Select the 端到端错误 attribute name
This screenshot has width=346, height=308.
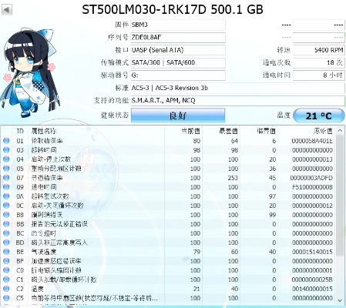point(47,215)
